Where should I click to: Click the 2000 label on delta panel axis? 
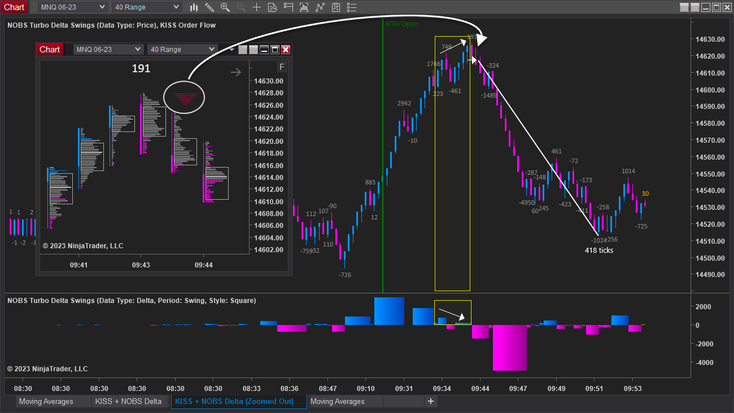pyautogui.click(x=703, y=307)
